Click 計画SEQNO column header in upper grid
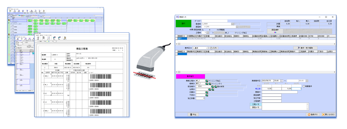347x129 pixels. pyautogui.click(x=304, y=36)
